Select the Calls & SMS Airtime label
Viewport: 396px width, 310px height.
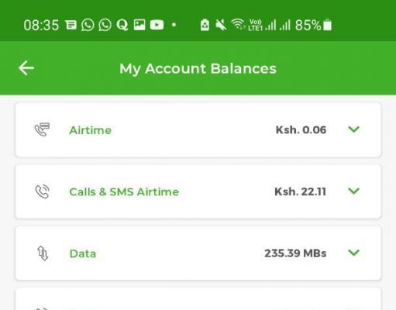(124, 192)
